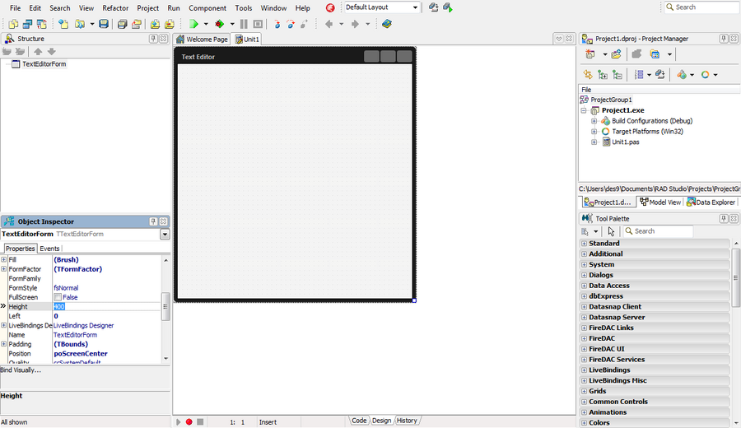Click the Remove File from Project icon
Screen dimensions: 741x428
169,24
